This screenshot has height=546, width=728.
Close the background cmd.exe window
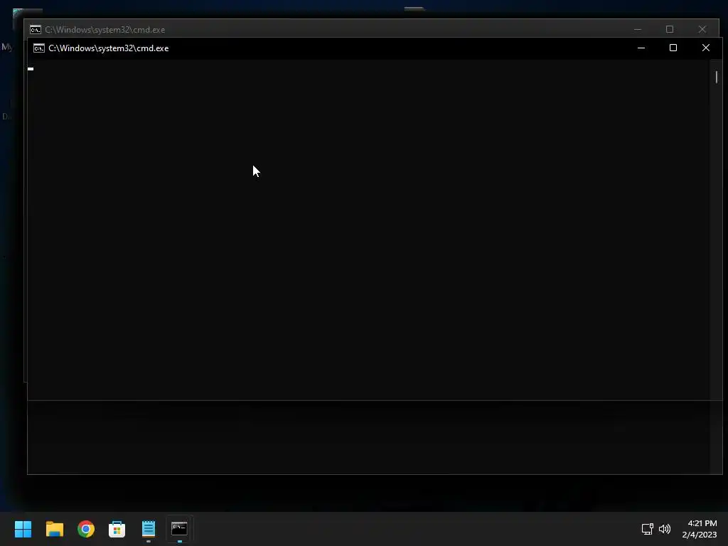[x=702, y=29]
